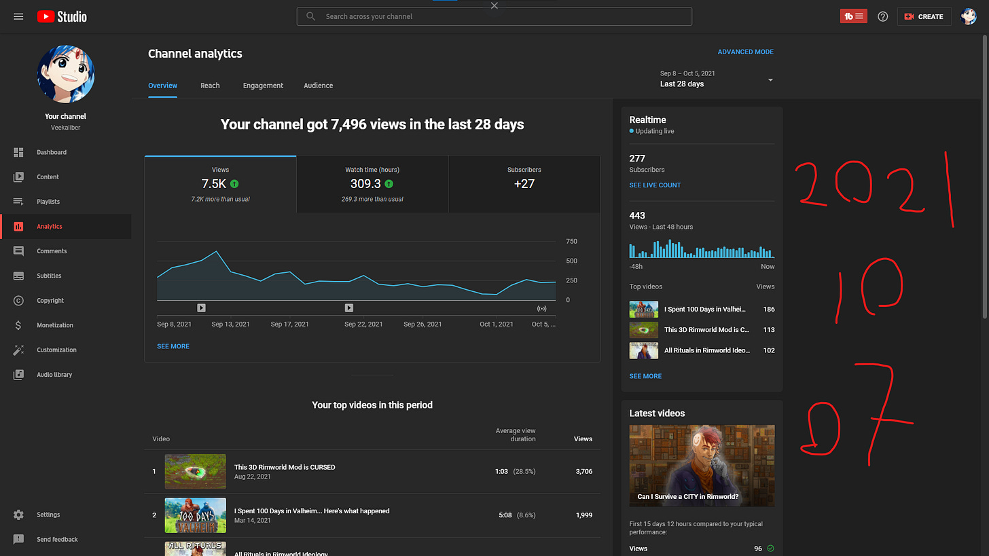The height and width of the screenshot is (556, 989).
Task: Click the CREATE button
Action: click(x=924, y=16)
